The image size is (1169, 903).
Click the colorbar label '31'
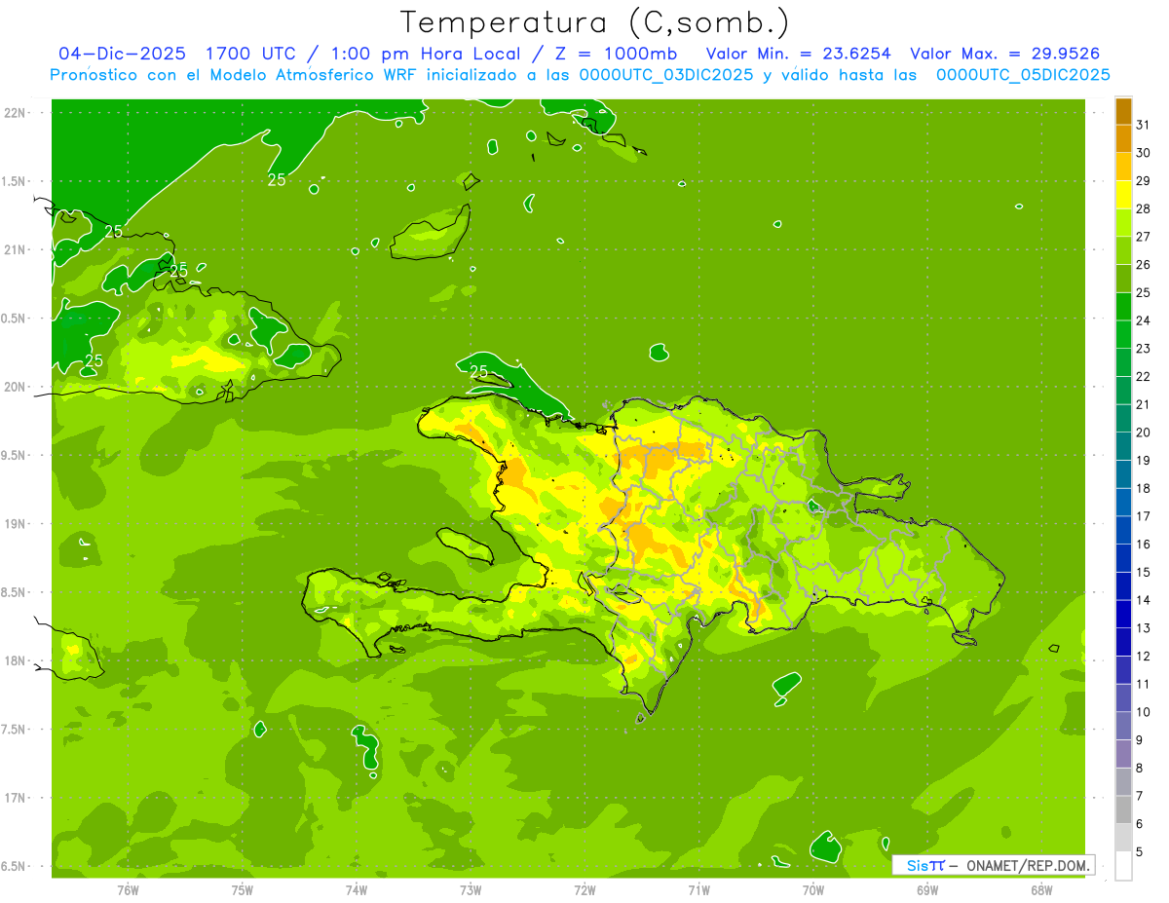pos(1144,125)
